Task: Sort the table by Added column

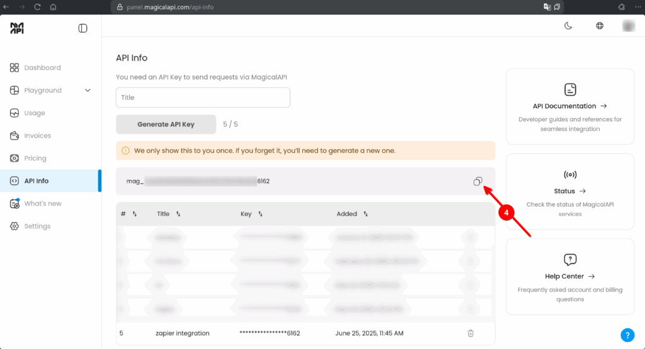Action: (x=366, y=214)
